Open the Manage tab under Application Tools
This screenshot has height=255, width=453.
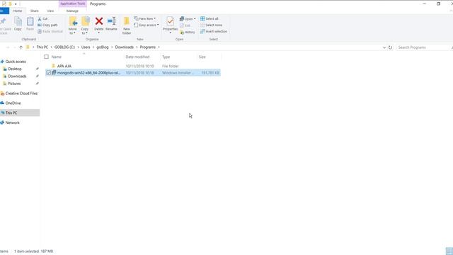72,11
